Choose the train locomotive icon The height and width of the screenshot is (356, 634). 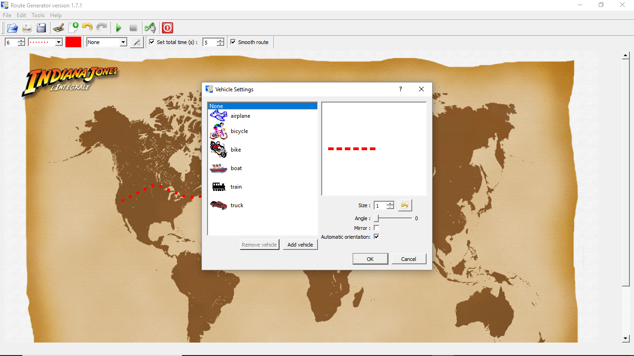[219, 187]
